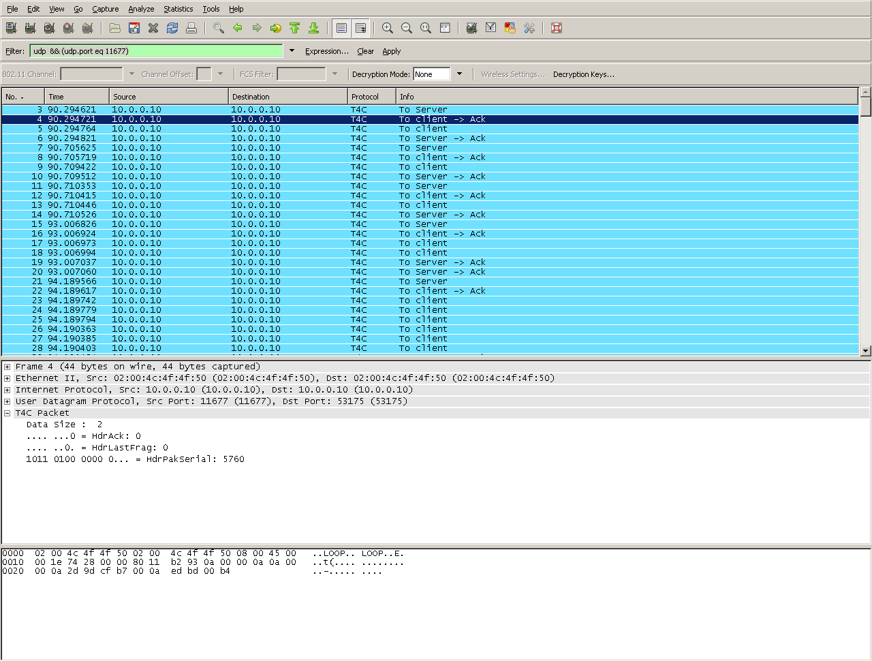Click the Apply filter button
This screenshot has width=872, height=661.
(392, 51)
